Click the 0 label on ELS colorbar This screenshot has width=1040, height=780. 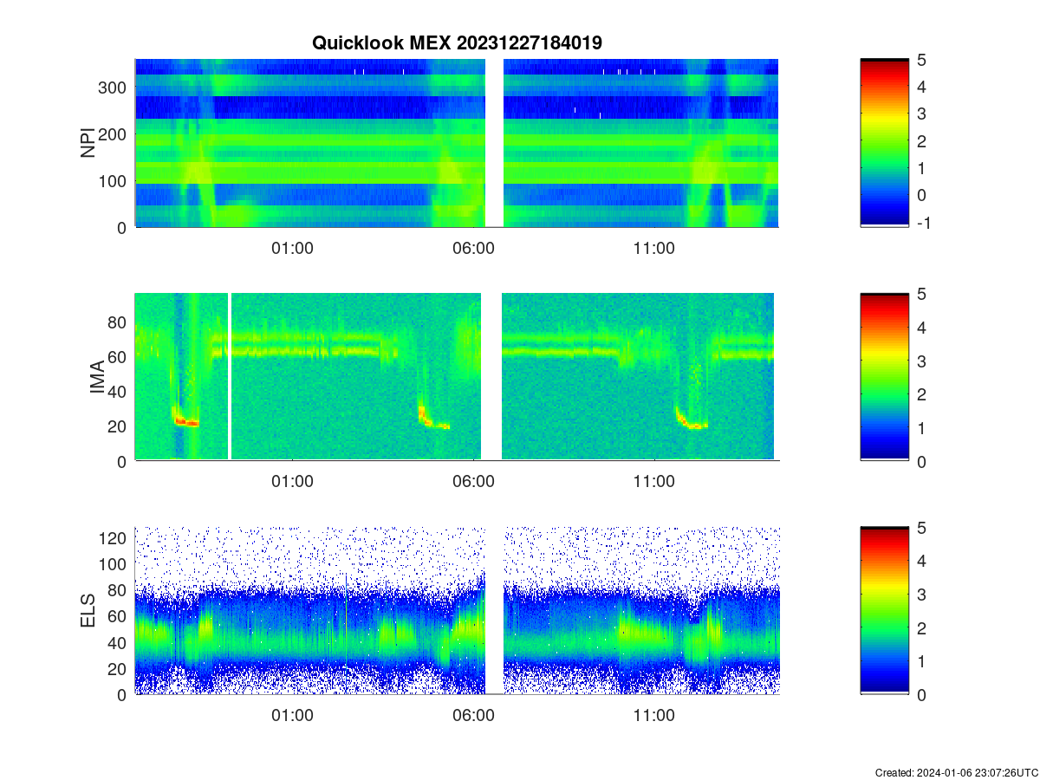[x=921, y=694]
